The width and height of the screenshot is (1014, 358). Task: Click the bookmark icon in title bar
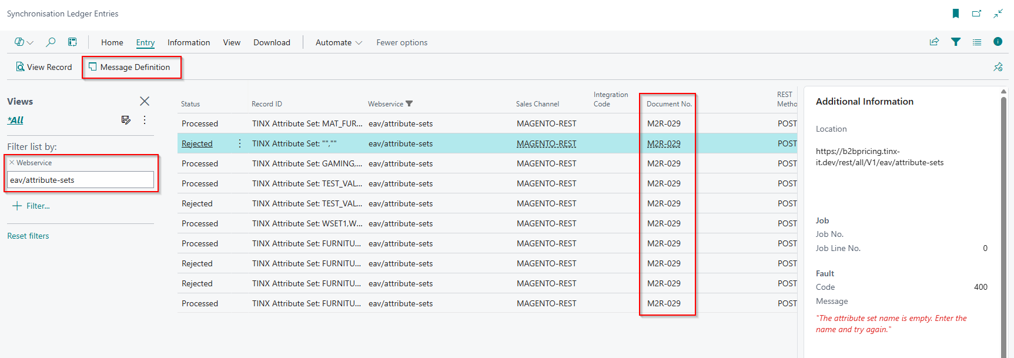956,14
